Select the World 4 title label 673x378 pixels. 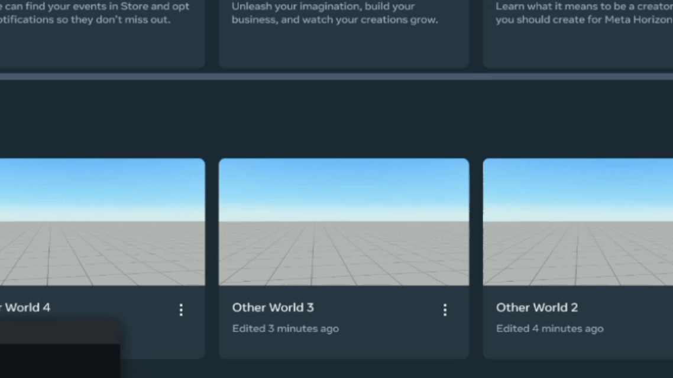tap(27, 308)
